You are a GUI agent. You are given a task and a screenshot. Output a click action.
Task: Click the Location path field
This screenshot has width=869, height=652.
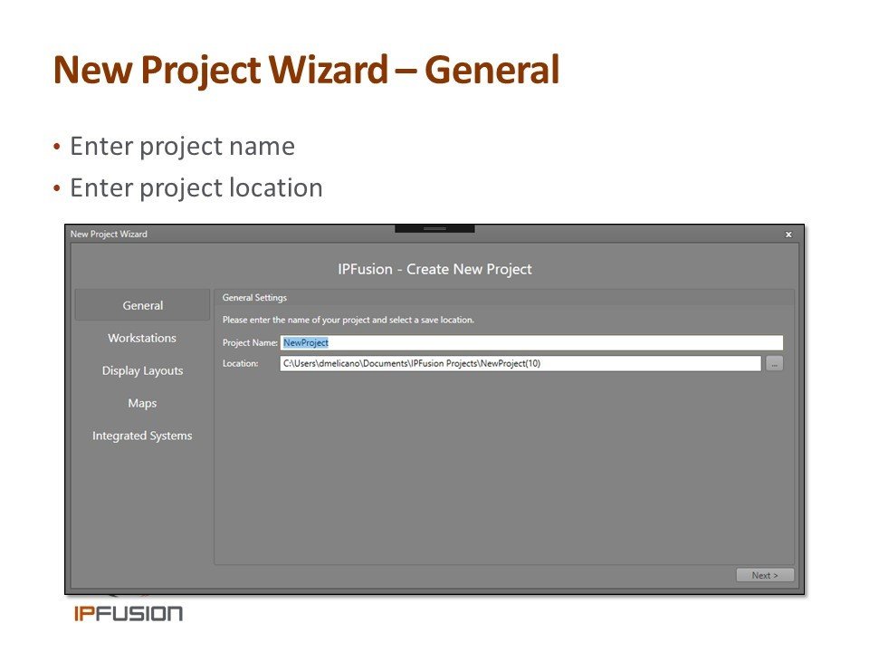pos(520,364)
